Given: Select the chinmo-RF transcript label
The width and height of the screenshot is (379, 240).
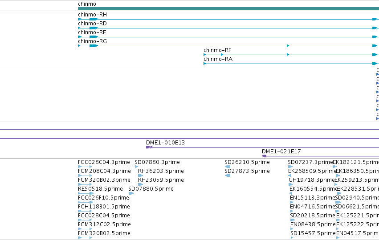Looking at the screenshot, I should (217, 50).
